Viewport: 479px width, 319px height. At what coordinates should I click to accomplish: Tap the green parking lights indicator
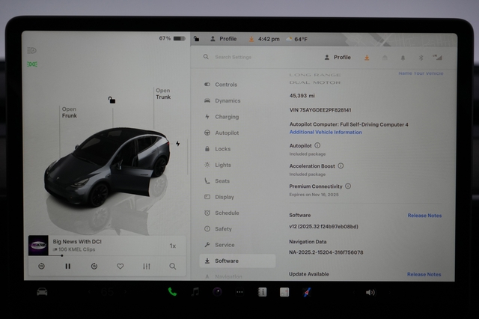[32, 64]
